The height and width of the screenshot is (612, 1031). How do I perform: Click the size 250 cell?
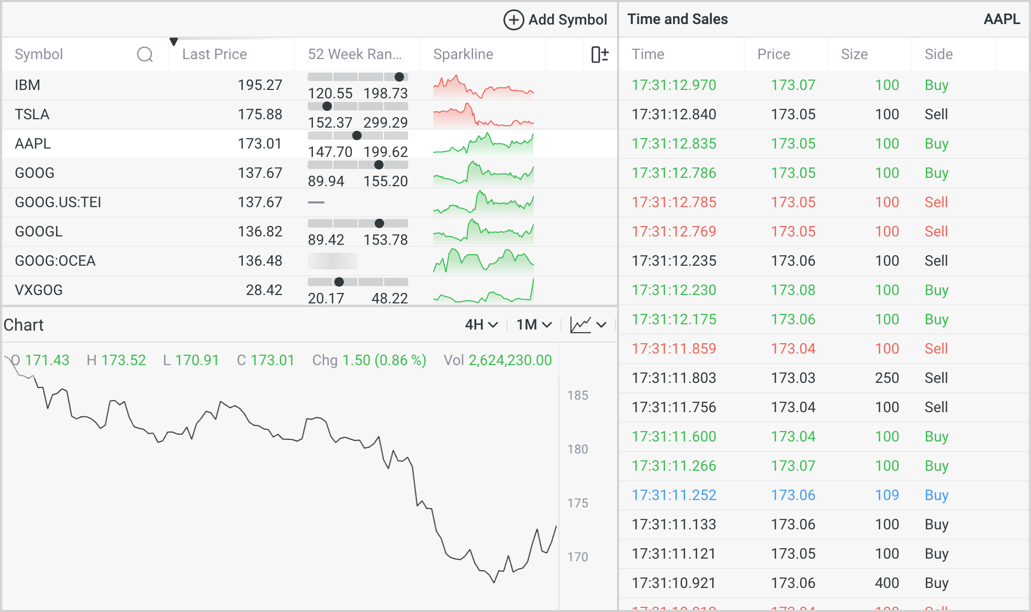point(887,378)
